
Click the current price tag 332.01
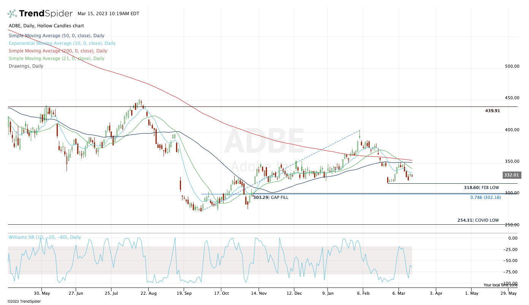511,175
